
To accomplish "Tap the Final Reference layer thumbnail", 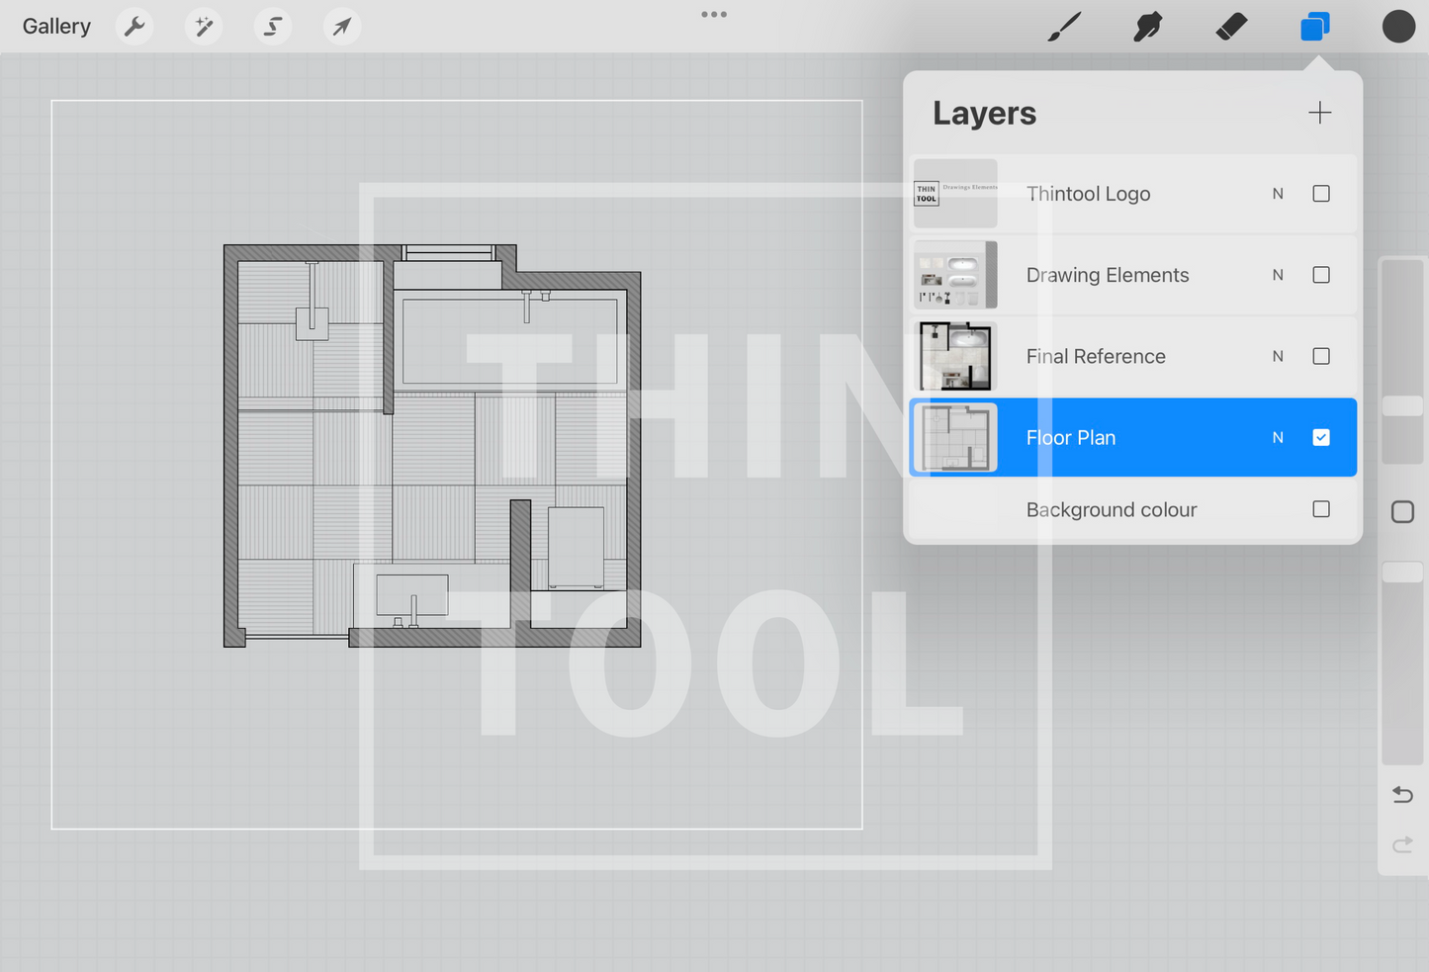I will point(955,356).
